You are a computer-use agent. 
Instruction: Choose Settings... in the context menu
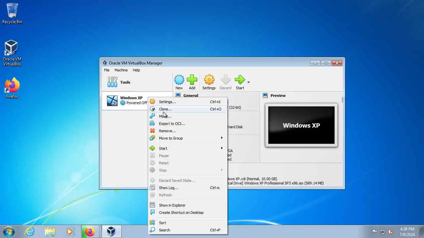187,102
